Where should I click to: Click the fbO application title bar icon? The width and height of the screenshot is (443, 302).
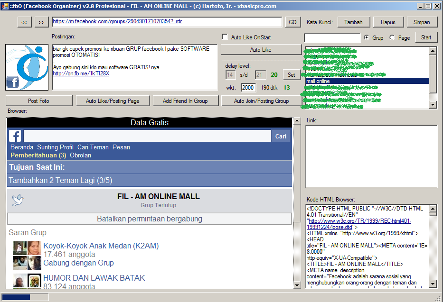pyautogui.click(x=5, y=6)
